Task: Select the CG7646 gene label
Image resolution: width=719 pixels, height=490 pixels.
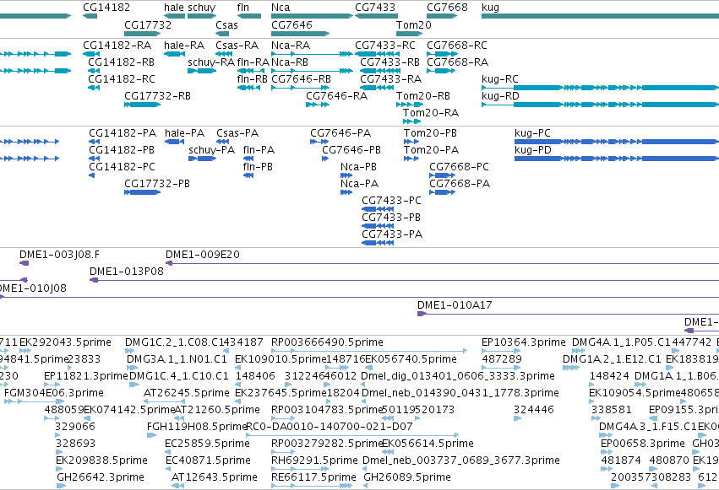Action: 291,24
